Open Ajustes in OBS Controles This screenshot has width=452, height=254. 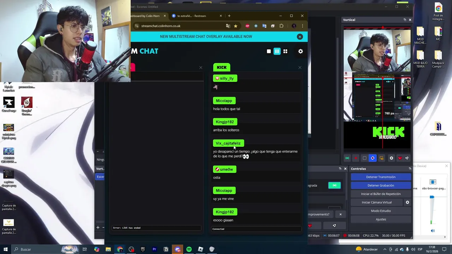tap(381, 219)
